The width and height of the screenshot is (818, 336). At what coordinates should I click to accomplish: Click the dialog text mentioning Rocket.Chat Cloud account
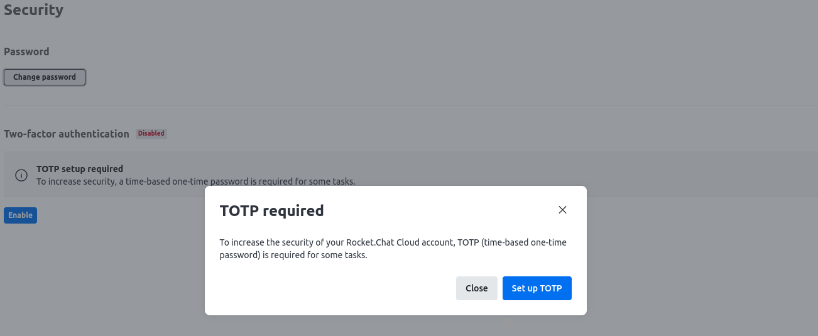(x=393, y=249)
